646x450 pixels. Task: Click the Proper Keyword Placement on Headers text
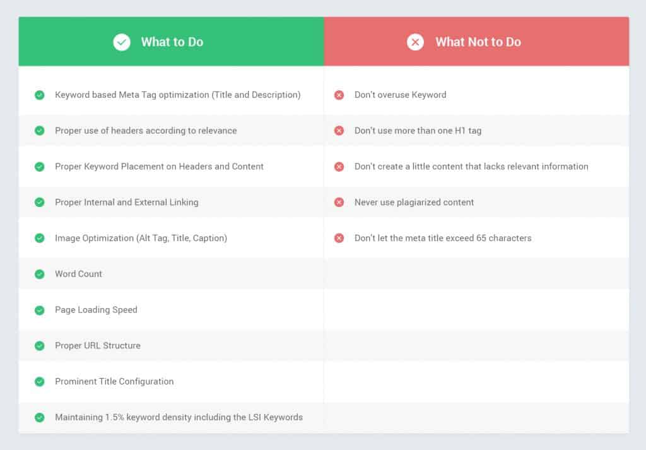pyautogui.click(x=159, y=167)
